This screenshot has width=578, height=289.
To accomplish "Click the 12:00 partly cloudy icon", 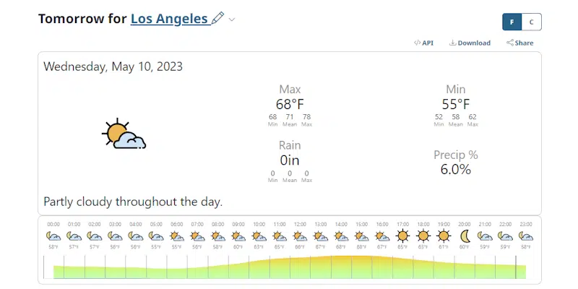I will 300,236.
